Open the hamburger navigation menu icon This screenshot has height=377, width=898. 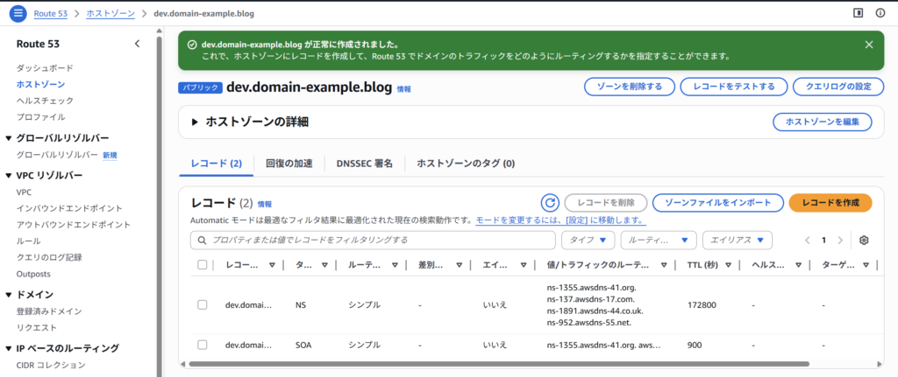(x=18, y=13)
